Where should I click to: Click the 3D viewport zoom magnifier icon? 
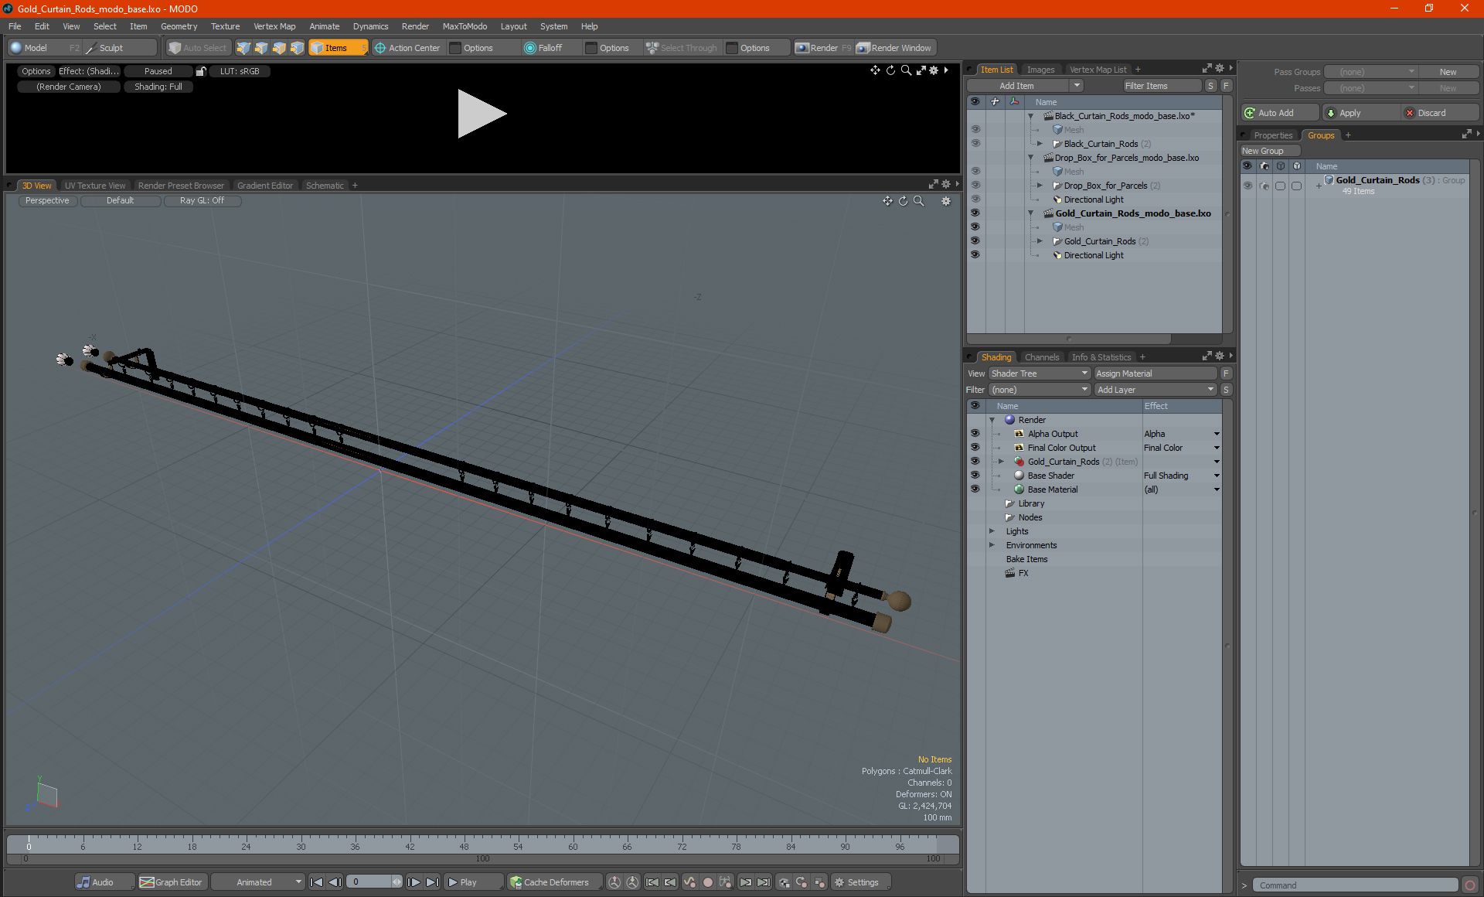click(919, 201)
